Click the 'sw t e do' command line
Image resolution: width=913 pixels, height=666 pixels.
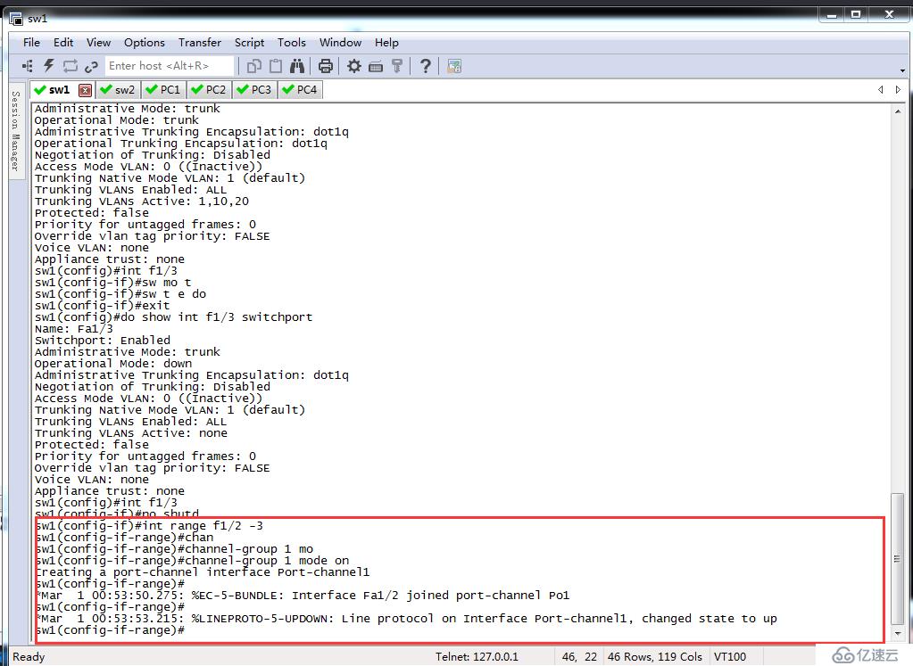pos(120,294)
